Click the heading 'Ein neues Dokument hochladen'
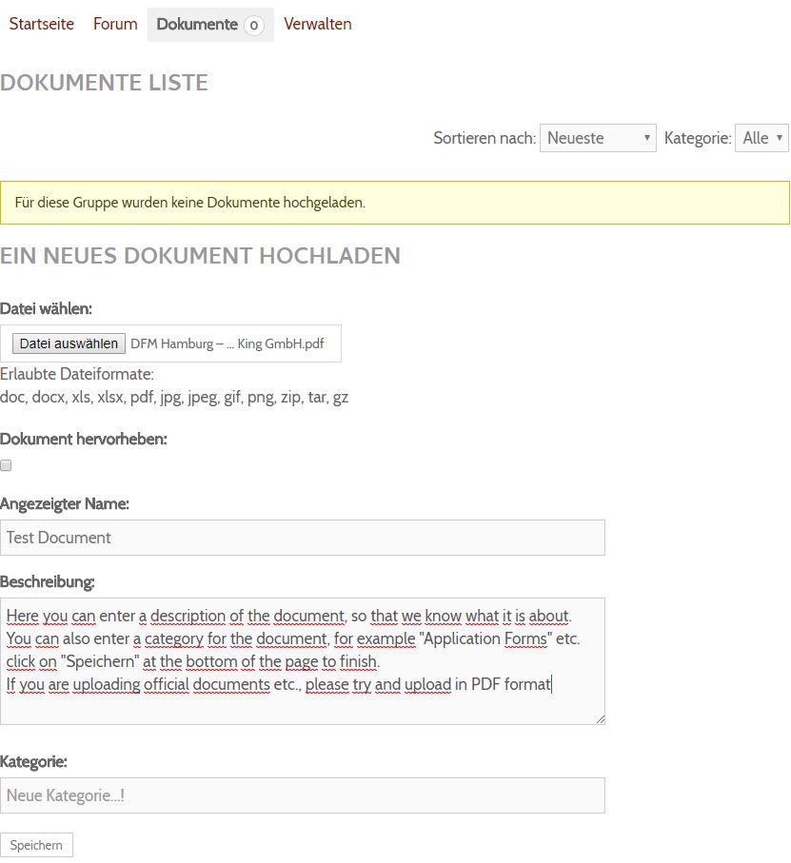Screen dimensions: 791x863 click(200, 256)
